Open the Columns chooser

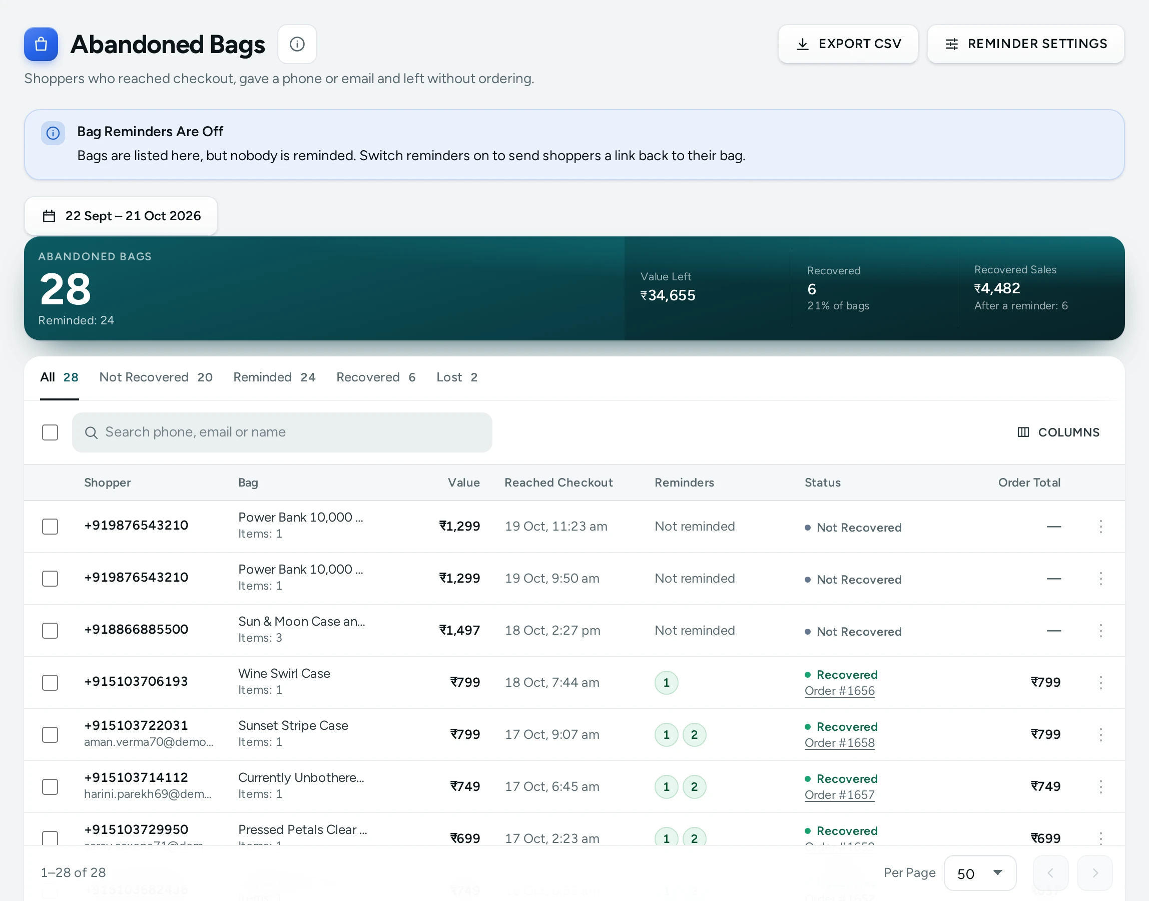(1058, 432)
